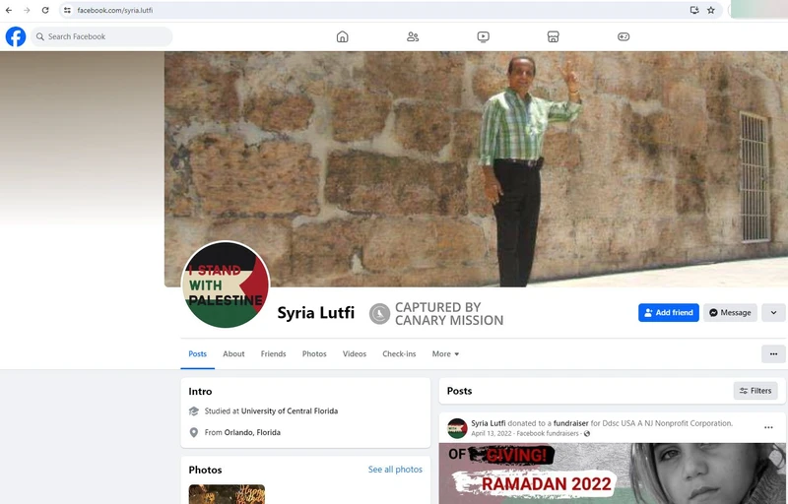Click the Posts section heading

[x=459, y=391]
